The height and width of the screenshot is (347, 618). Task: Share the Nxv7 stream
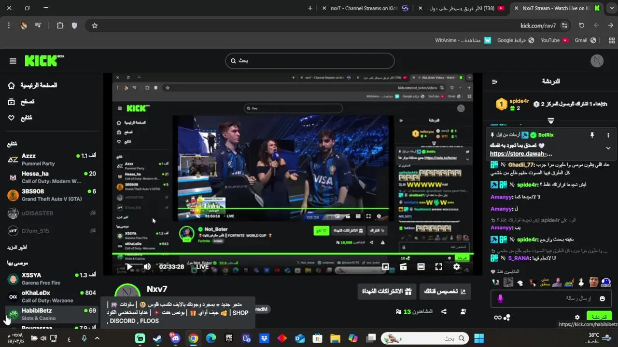[x=443, y=312]
